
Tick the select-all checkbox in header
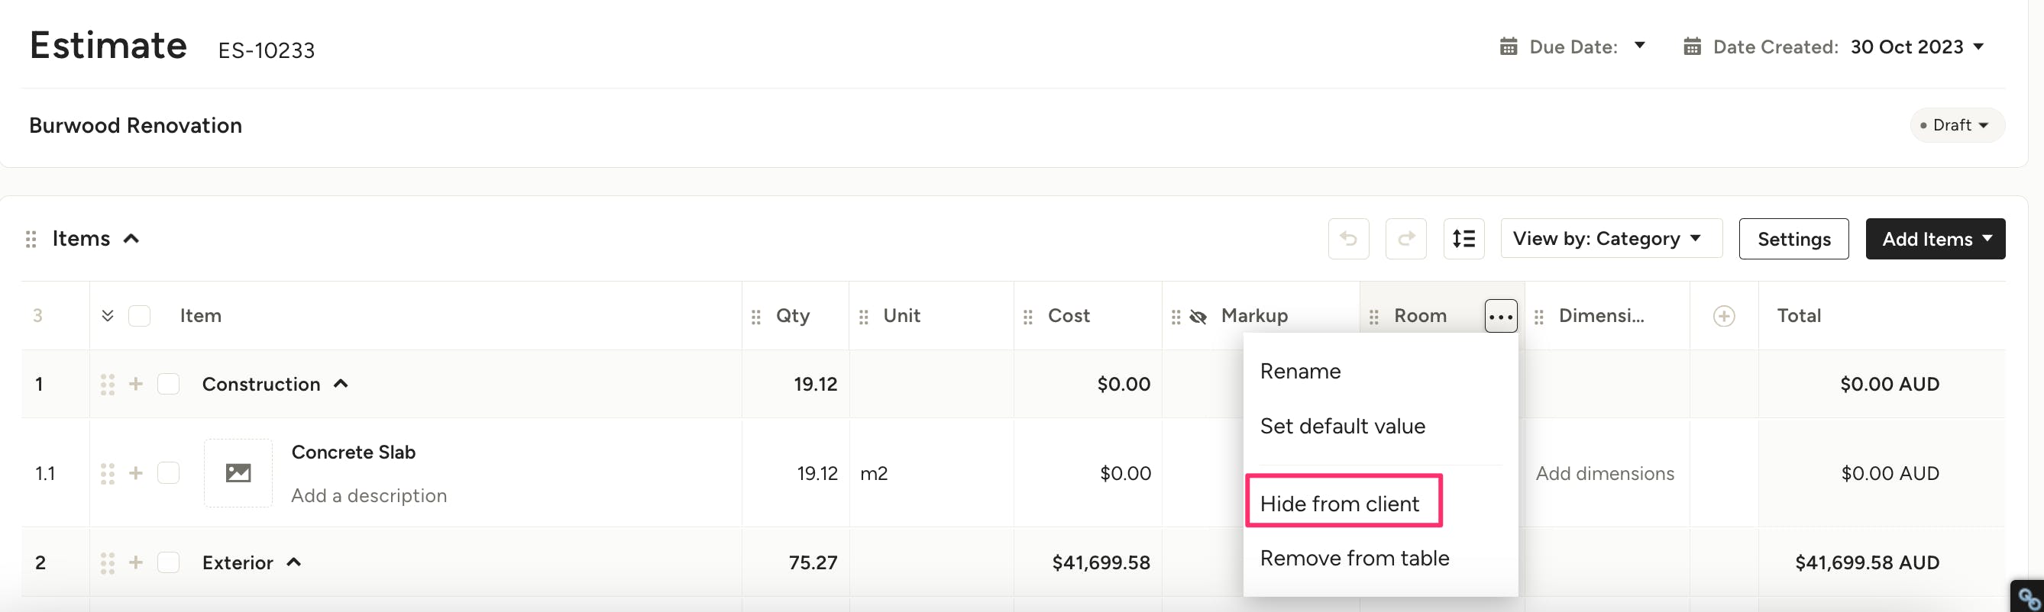(140, 317)
